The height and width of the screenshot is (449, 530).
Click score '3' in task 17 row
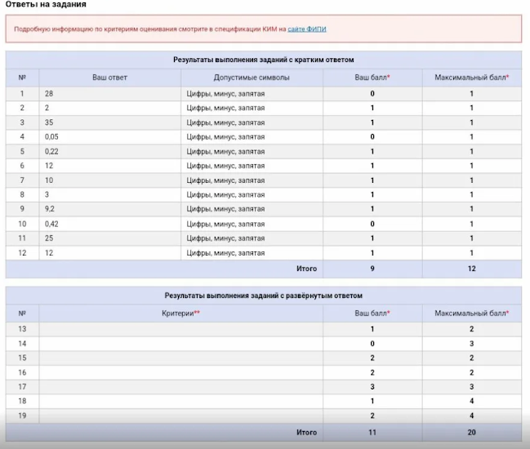coord(372,387)
